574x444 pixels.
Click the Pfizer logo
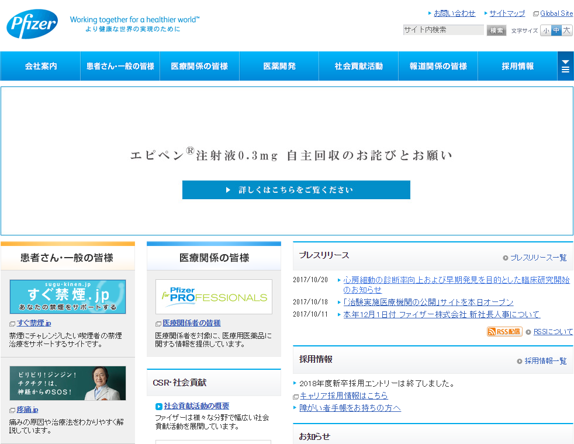pyautogui.click(x=32, y=24)
